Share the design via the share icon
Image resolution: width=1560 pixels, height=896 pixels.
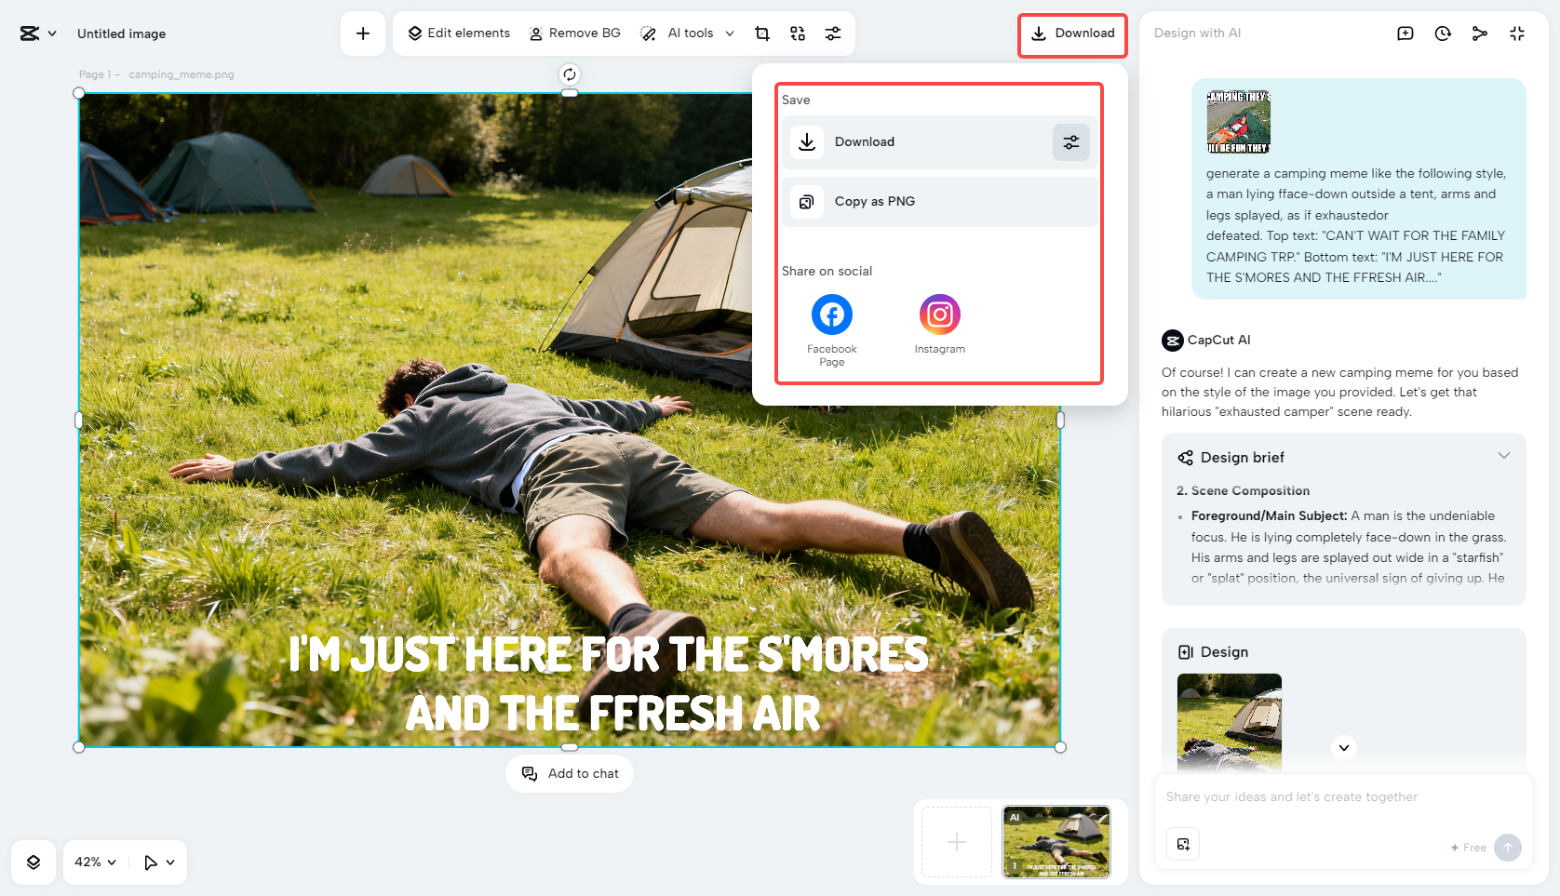click(1479, 33)
